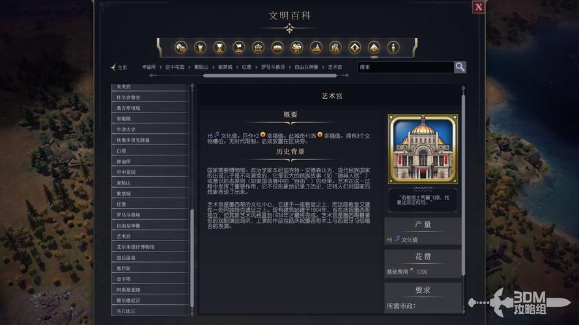
Task: Select 自由女神像 in the breadcrumb trail
Action: 306,67
